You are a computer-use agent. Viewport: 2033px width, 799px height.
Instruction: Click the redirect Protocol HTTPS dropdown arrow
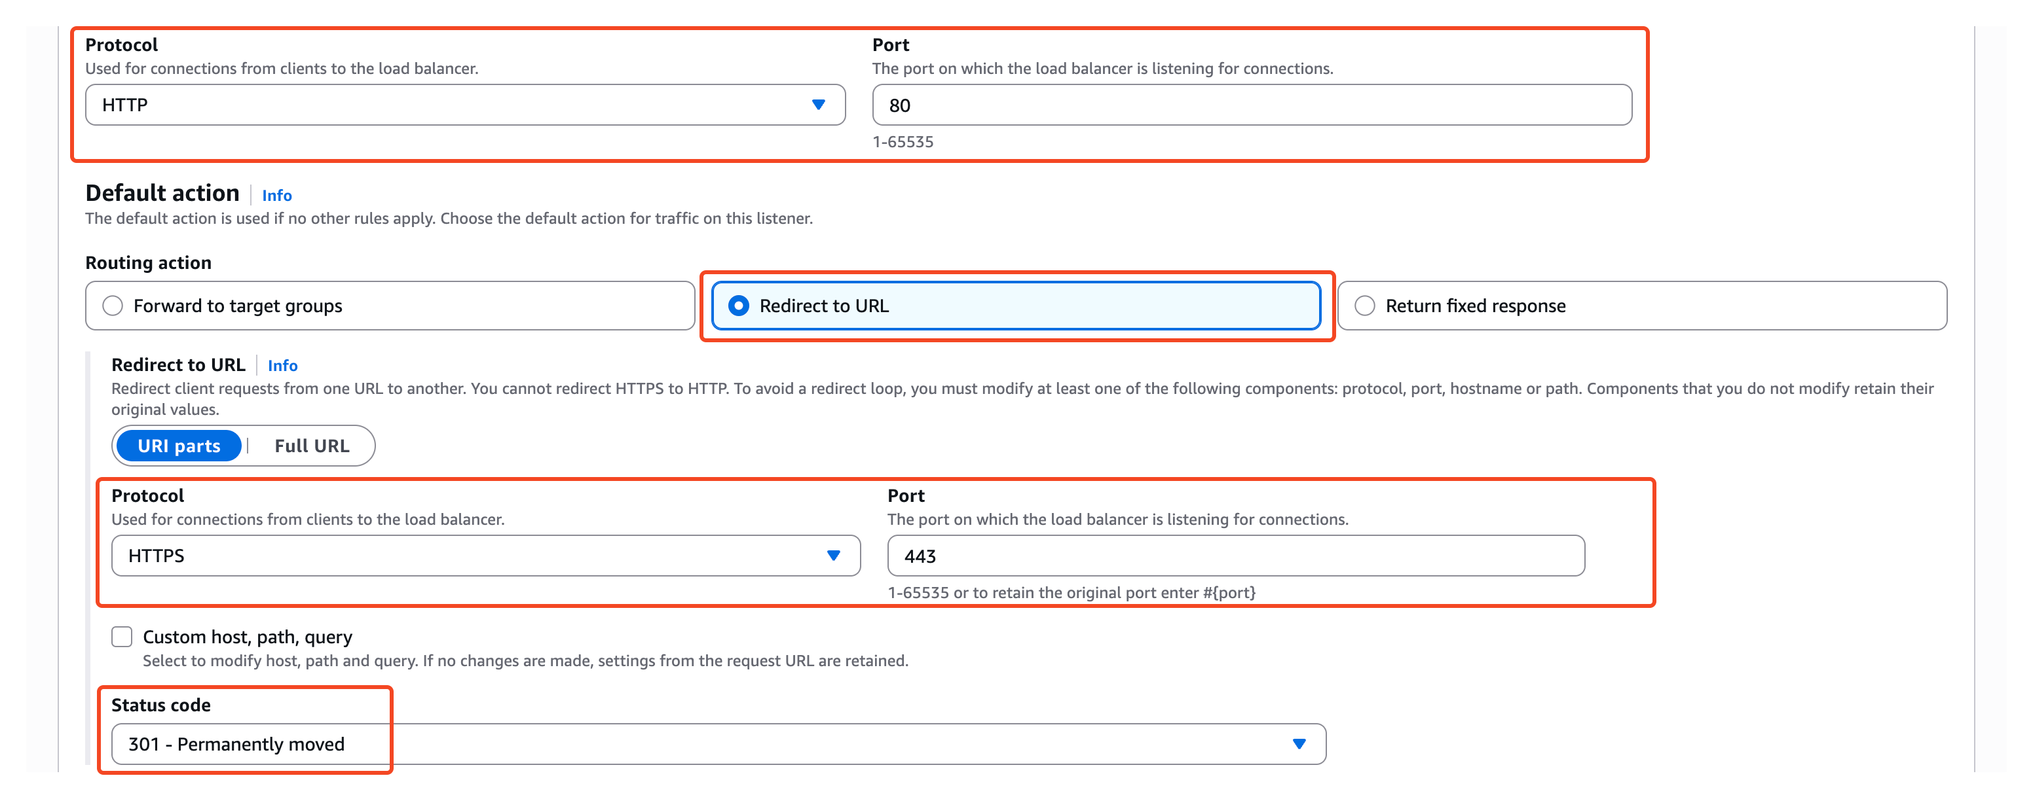coord(832,556)
